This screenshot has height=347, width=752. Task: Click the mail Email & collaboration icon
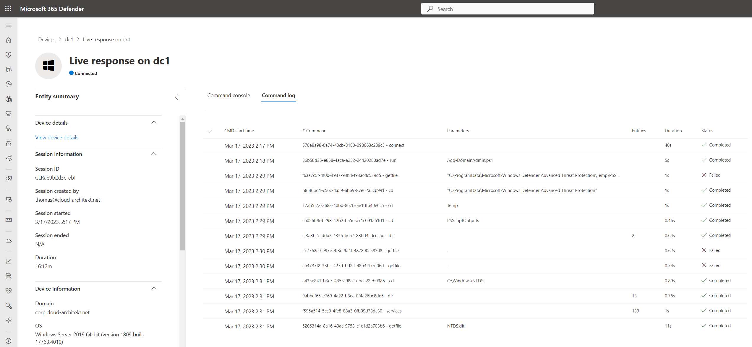click(9, 220)
